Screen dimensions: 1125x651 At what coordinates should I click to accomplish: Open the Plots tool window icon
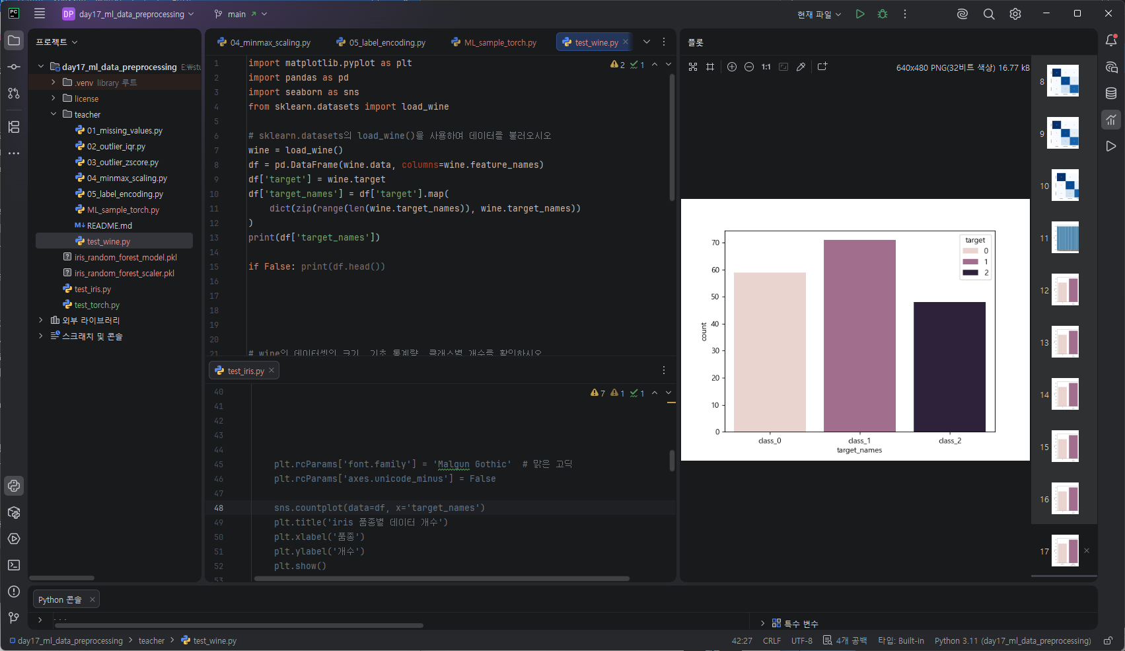click(x=1111, y=120)
